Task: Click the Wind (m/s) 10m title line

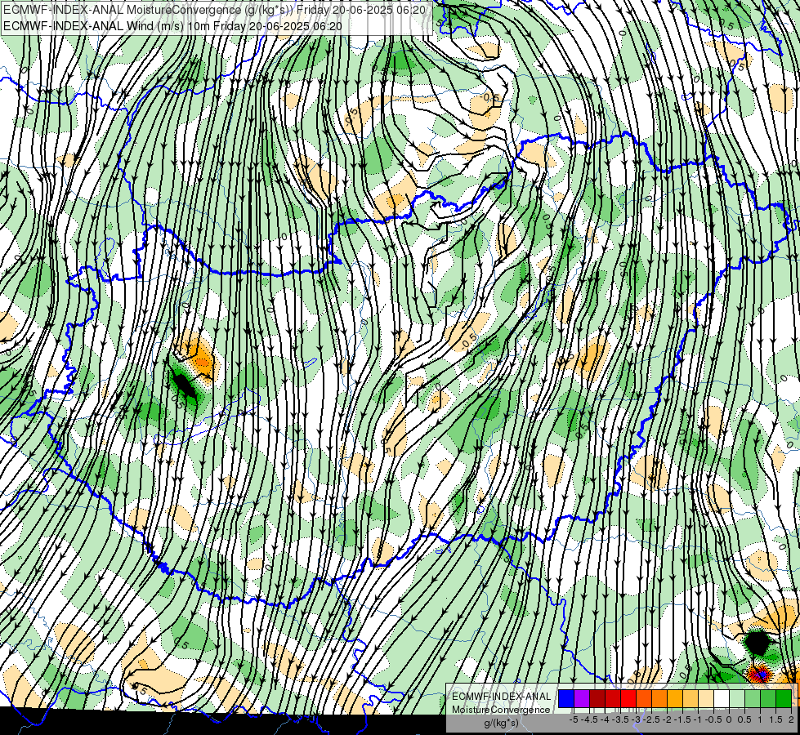Action: click(x=172, y=26)
